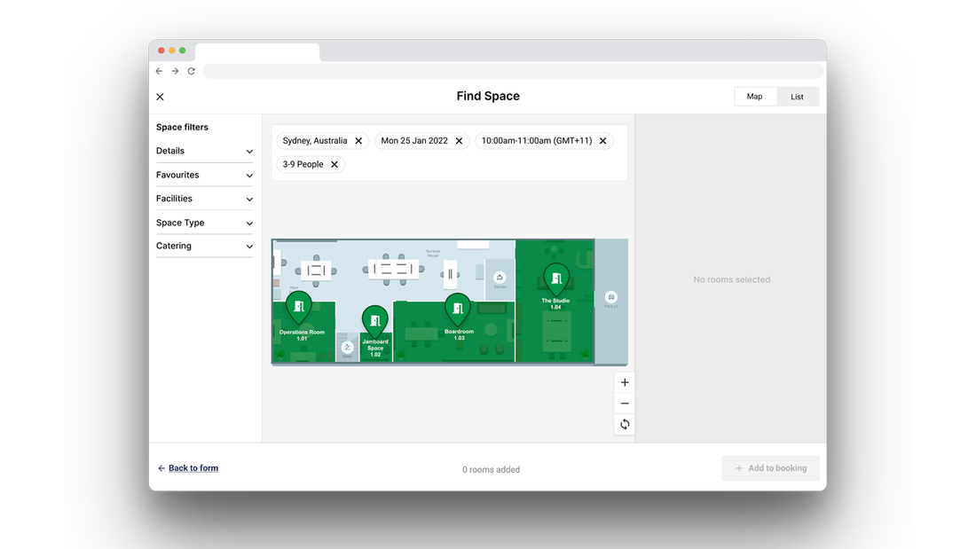The image size is (976, 549).
Task: Open the Catering filter dropdown
Action: [204, 246]
